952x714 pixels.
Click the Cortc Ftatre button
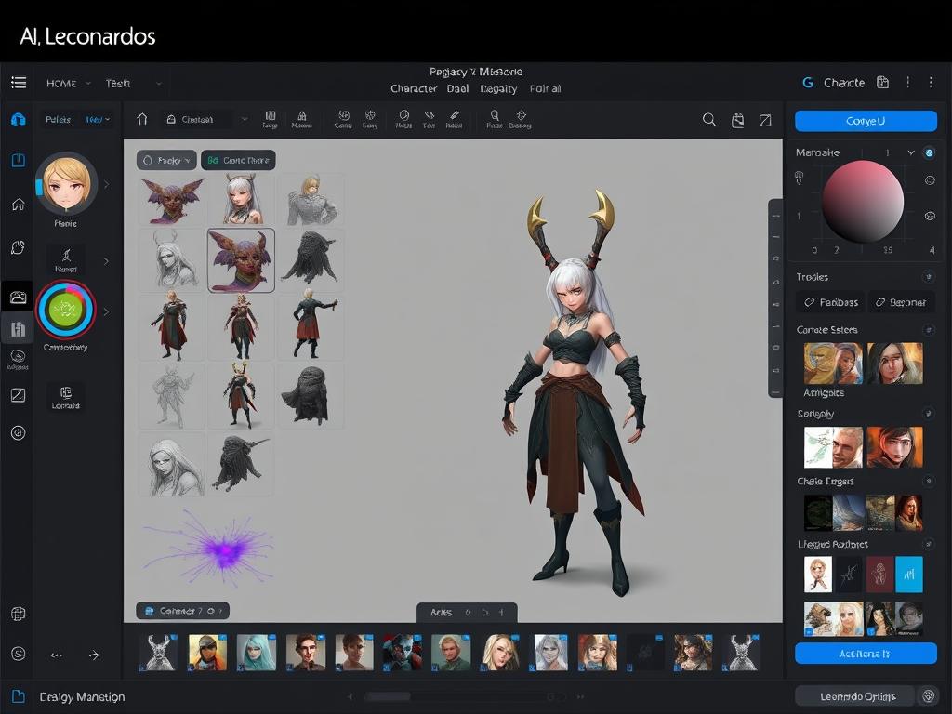point(238,160)
